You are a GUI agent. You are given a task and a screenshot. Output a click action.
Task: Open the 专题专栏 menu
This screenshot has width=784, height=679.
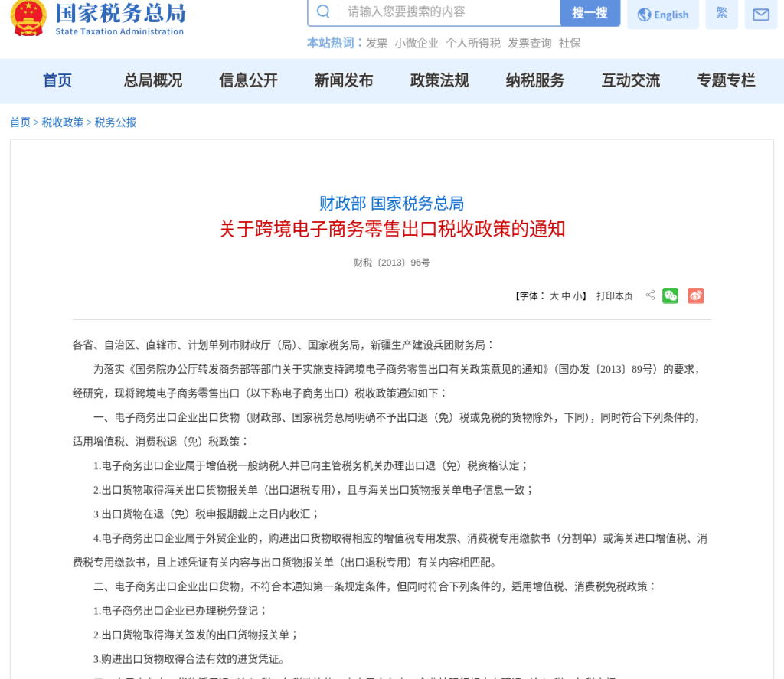pyautogui.click(x=727, y=80)
